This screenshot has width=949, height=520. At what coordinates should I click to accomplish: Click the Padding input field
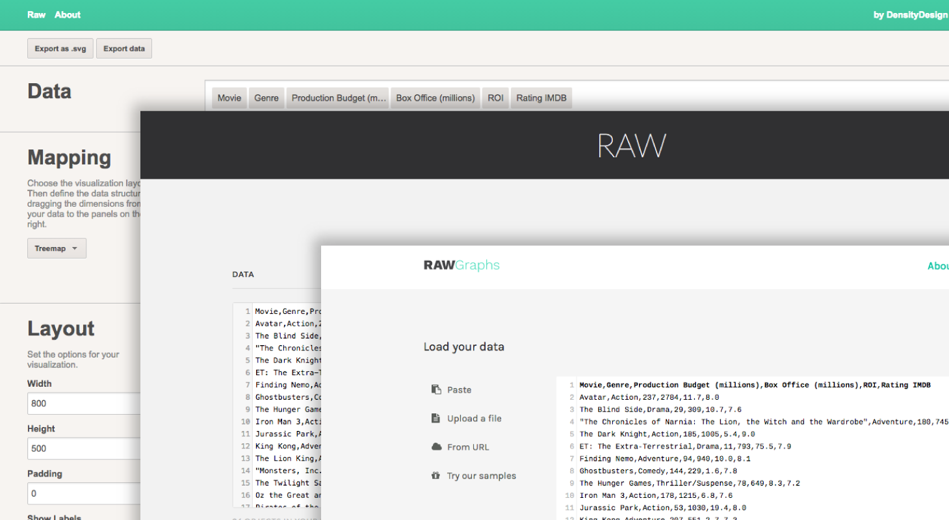tap(83, 493)
